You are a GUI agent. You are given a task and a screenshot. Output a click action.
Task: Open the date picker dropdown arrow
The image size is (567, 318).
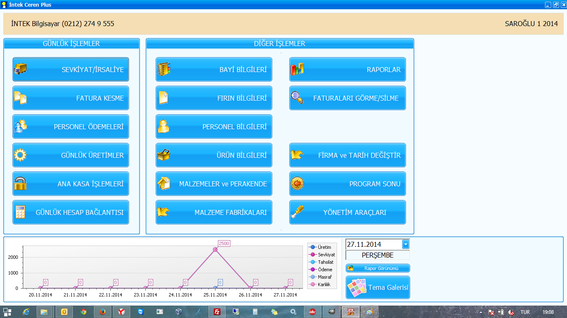(406, 244)
